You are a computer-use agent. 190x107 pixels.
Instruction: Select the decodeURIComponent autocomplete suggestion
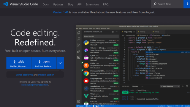point(158,64)
